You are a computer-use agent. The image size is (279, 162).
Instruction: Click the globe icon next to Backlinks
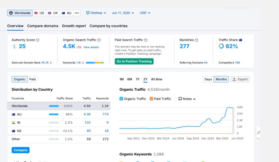196,40
